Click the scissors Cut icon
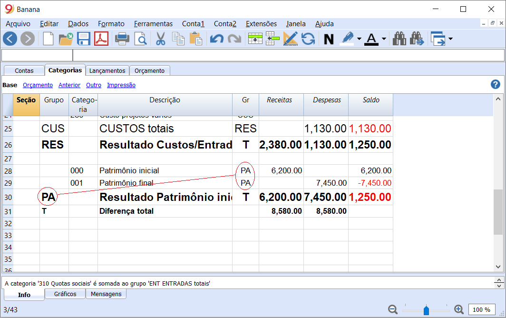This screenshot has height=318, width=506. click(160, 39)
